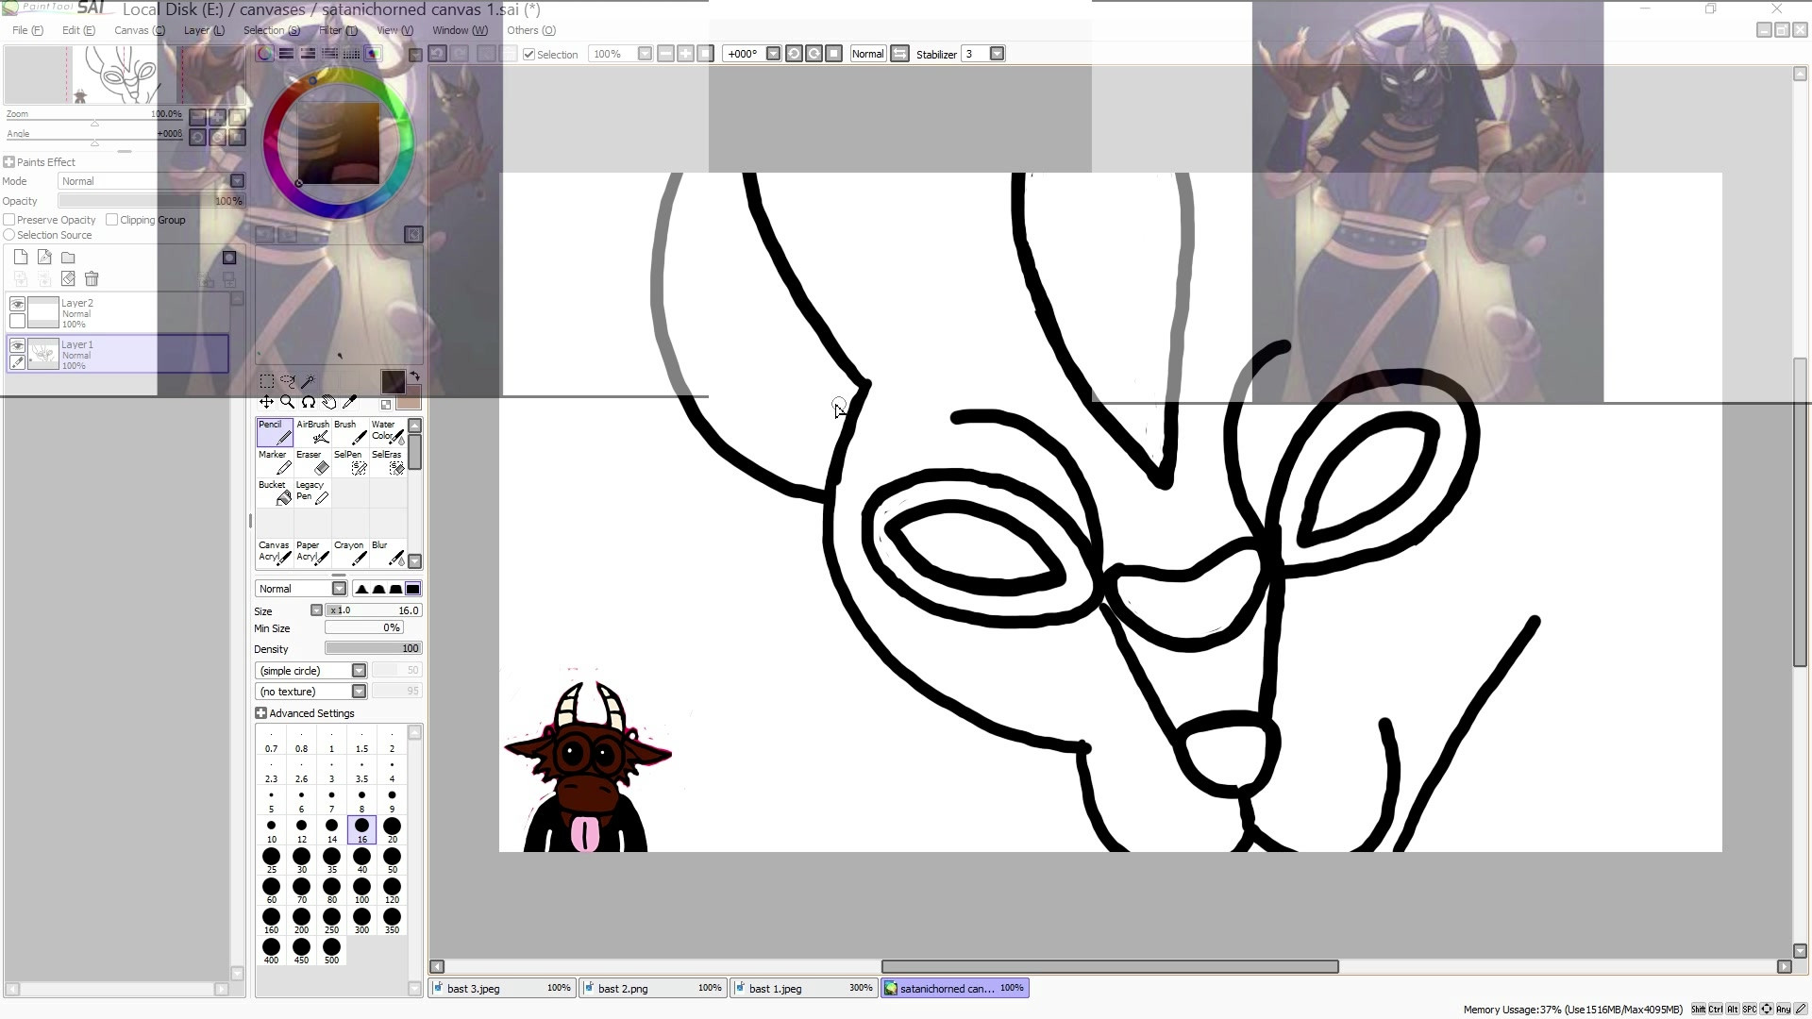Select the Canvas Acryl tool
This screenshot has width=1812, height=1019.
275,552
